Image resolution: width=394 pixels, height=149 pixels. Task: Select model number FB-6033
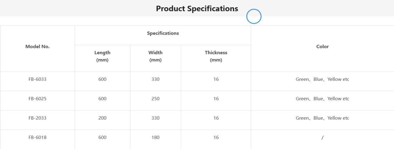pyautogui.click(x=37, y=79)
